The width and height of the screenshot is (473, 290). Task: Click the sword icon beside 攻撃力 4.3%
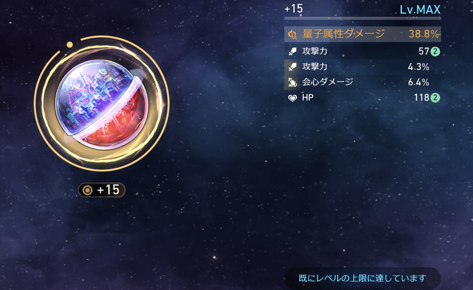point(292,67)
